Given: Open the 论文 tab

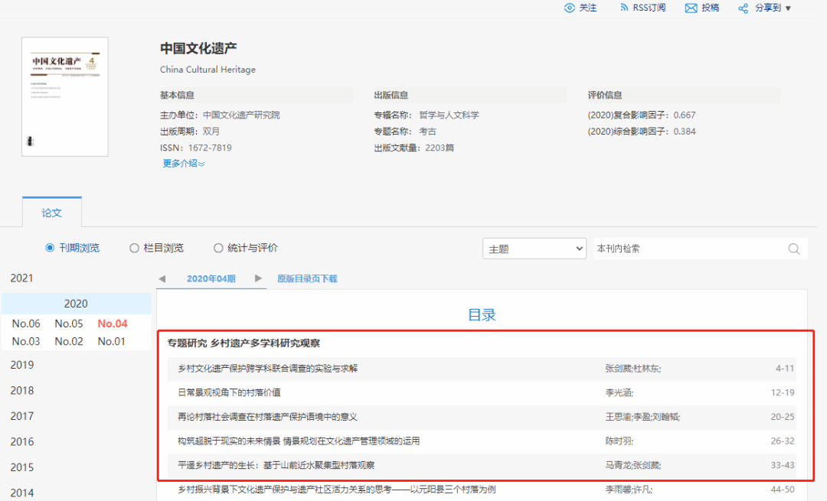Looking at the screenshot, I should tap(51, 213).
